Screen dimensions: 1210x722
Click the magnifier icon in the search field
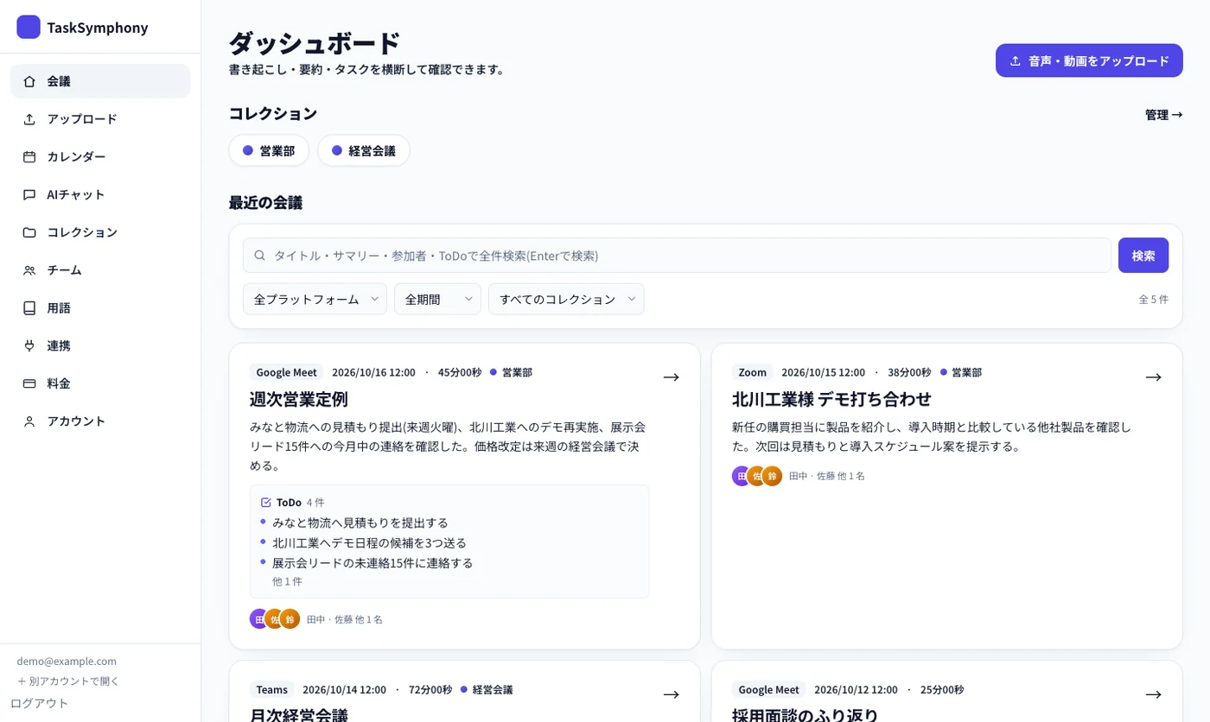coord(260,256)
